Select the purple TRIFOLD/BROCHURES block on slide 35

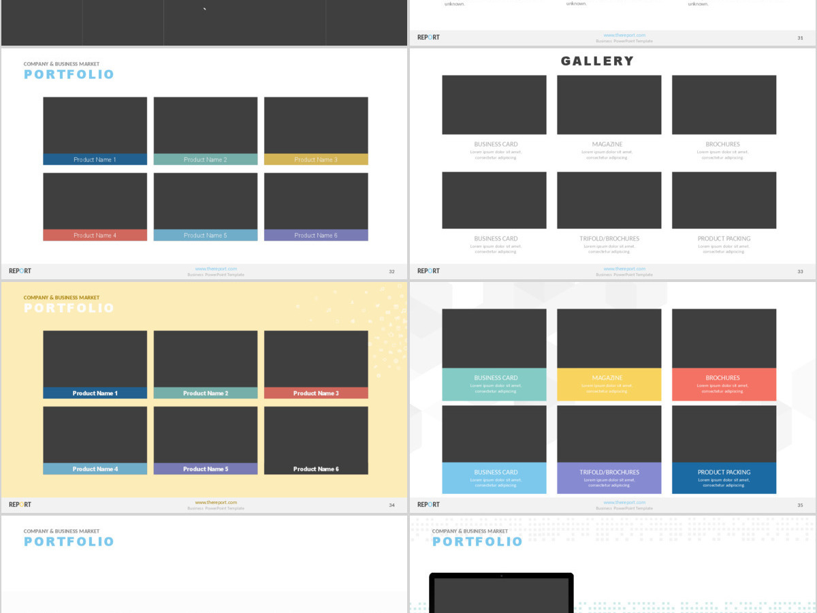[x=609, y=478]
